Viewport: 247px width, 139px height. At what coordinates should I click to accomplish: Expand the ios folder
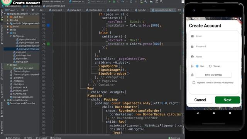coord(8,30)
